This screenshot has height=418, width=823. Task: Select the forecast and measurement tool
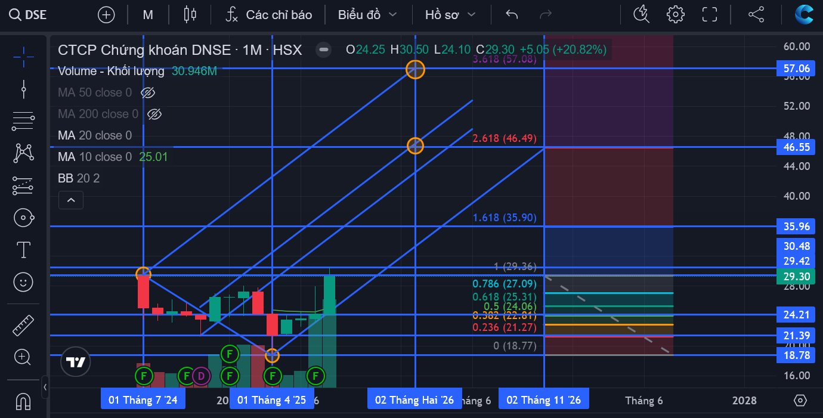coord(23,186)
